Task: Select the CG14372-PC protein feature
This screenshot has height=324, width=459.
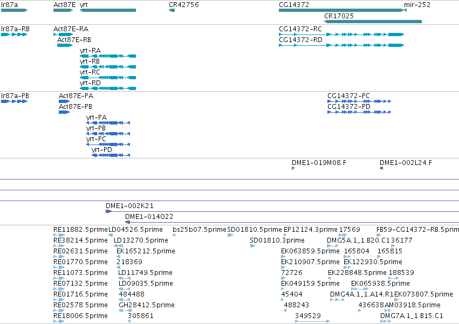Action: click(359, 101)
